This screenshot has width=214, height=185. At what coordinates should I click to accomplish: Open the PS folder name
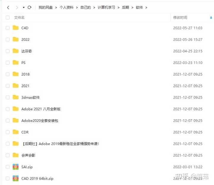tap(23, 63)
